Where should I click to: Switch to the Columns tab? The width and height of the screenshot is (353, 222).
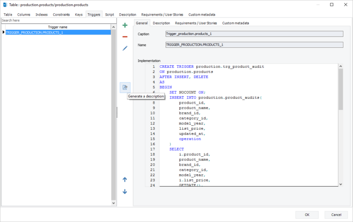point(24,15)
